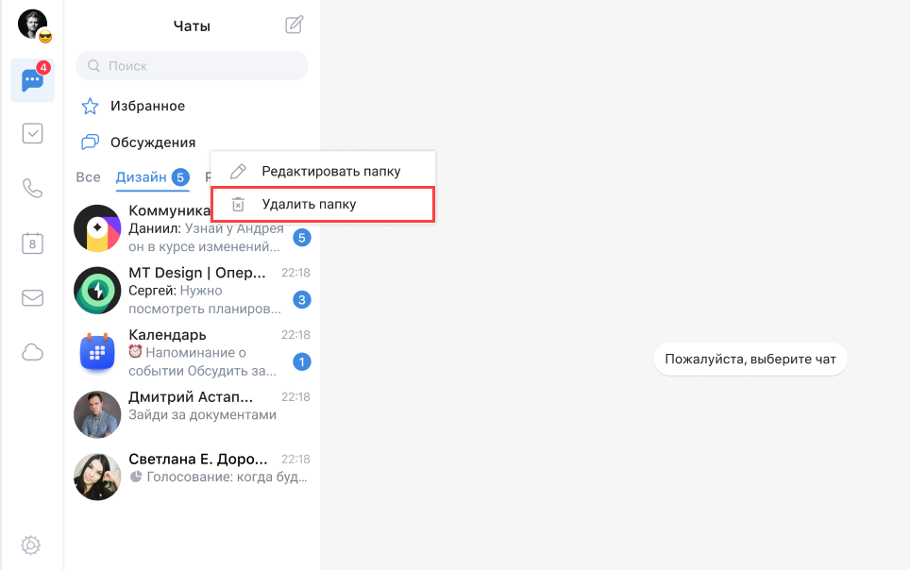Switch to the 'Все' chats tab
Image resolution: width=910 pixels, height=570 pixels.
click(x=88, y=177)
